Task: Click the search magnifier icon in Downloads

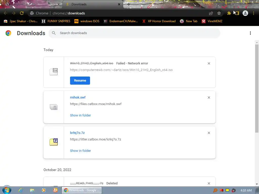Action: (54, 33)
